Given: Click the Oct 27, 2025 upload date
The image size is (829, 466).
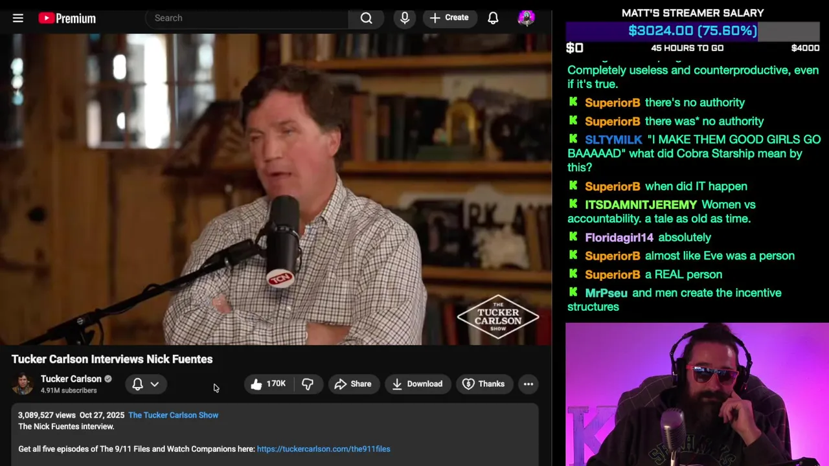Looking at the screenshot, I should 102,416.
